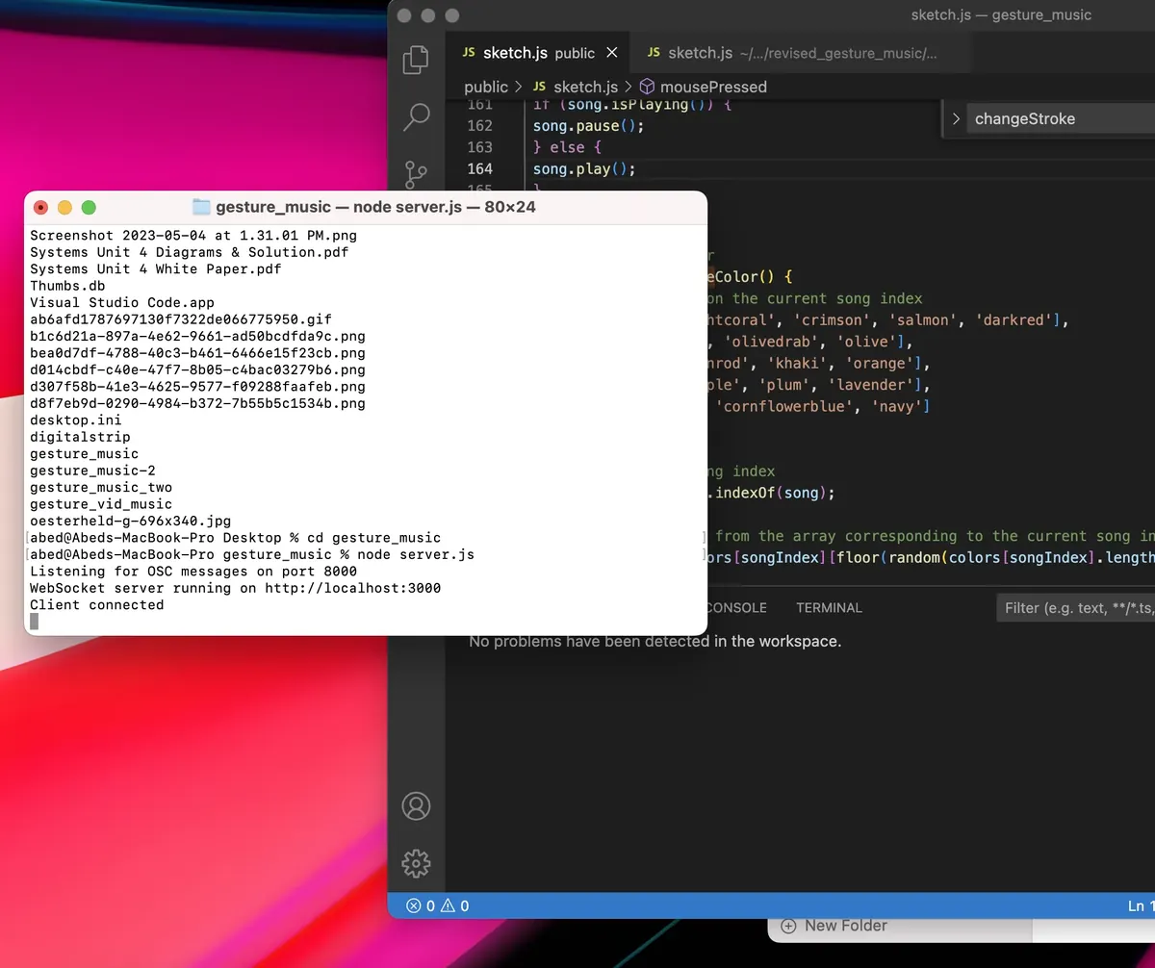The image size is (1155, 968).
Task: Open the public folder breadcrumb
Action: tap(486, 87)
